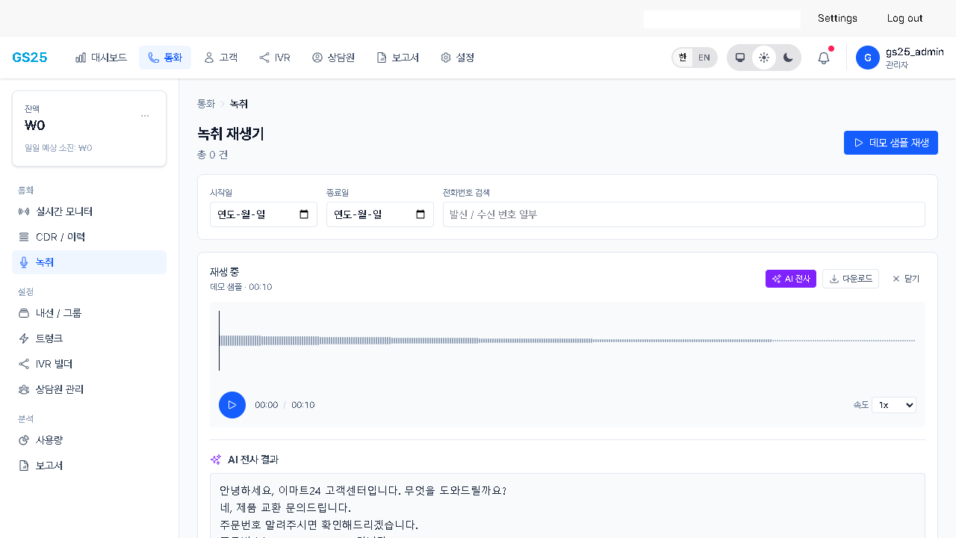Select 녹취 in the sidebar
This screenshot has width=956, height=538.
pyautogui.click(x=89, y=262)
